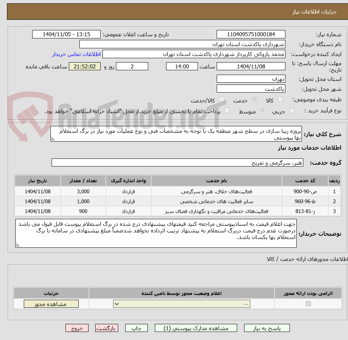Click سایر فعالیت های خدماتی شخصی row
The height and width of the screenshot is (340, 348).
point(177,201)
